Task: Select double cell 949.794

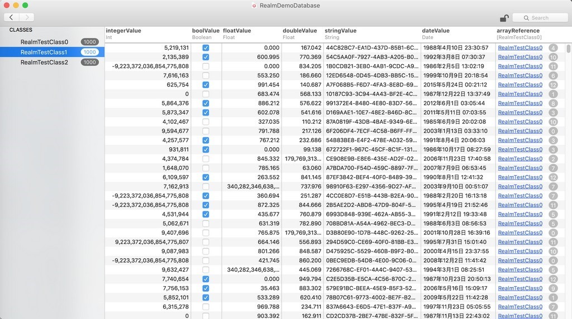Action: coord(302,279)
